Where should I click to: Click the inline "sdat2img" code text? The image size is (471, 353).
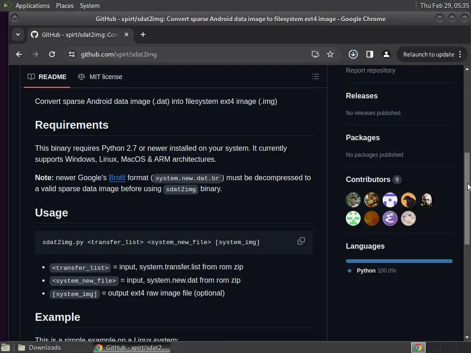pyautogui.click(x=181, y=189)
